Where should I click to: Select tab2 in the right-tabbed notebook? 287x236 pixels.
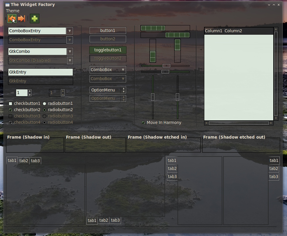[x=274, y=168]
